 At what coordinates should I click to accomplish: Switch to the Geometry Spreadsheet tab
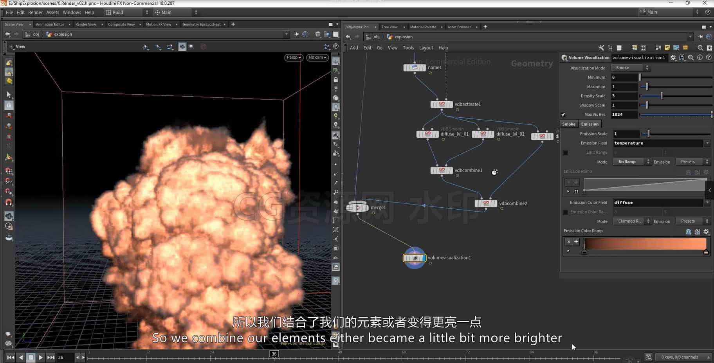[x=201, y=24]
